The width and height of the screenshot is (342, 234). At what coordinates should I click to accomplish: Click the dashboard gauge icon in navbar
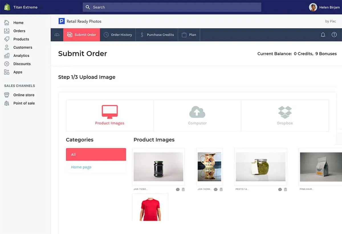[57, 35]
